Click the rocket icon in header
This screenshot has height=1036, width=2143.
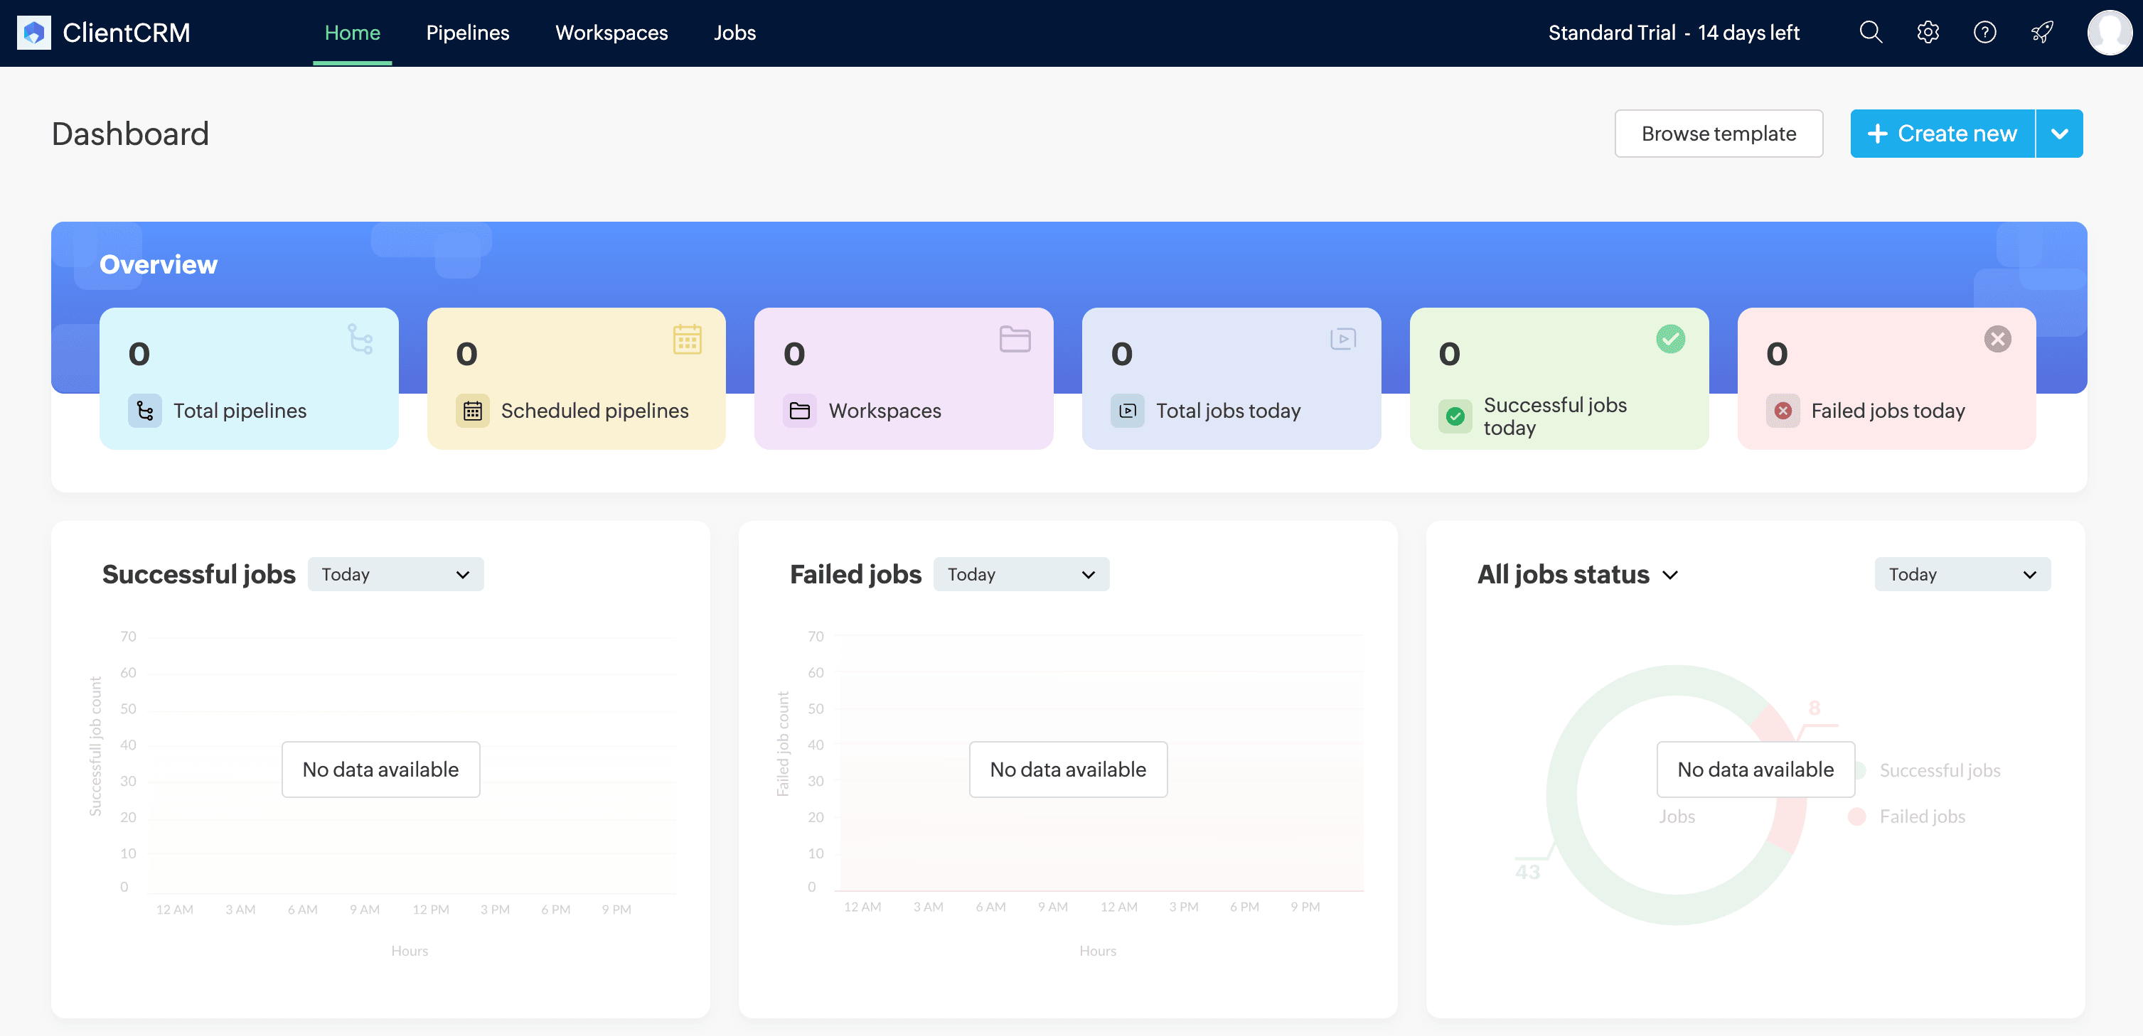coord(2041,33)
